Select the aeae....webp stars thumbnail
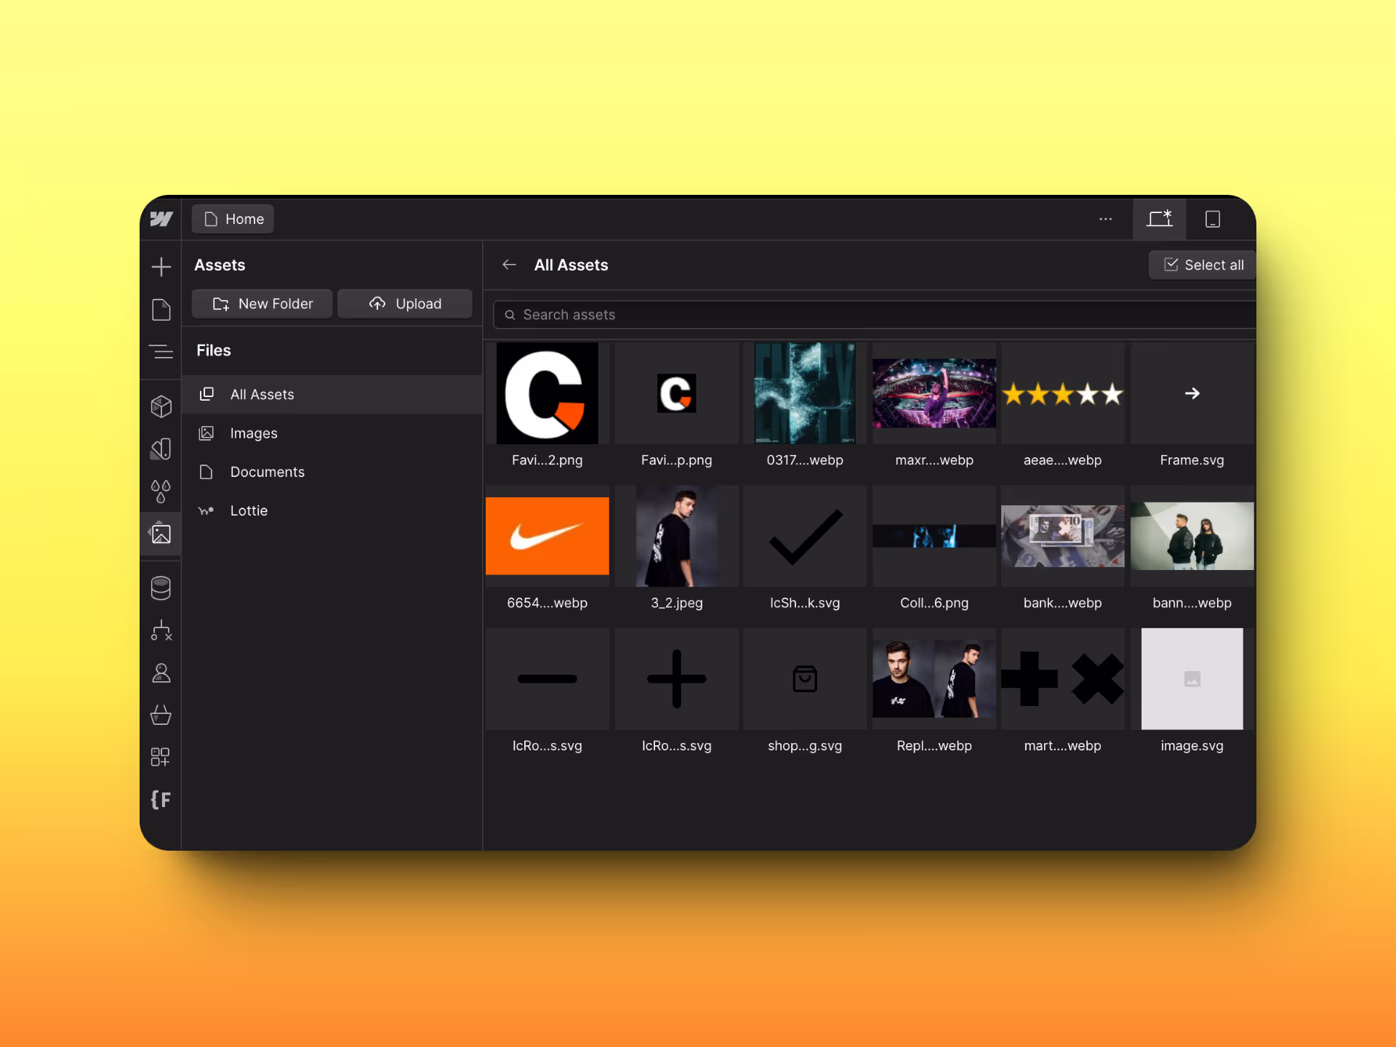Viewport: 1396px width, 1047px height. tap(1063, 393)
